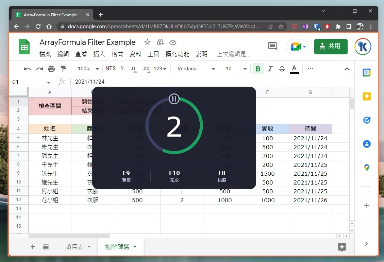Click the pause button on countdown overlay

(x=174, y=99)
